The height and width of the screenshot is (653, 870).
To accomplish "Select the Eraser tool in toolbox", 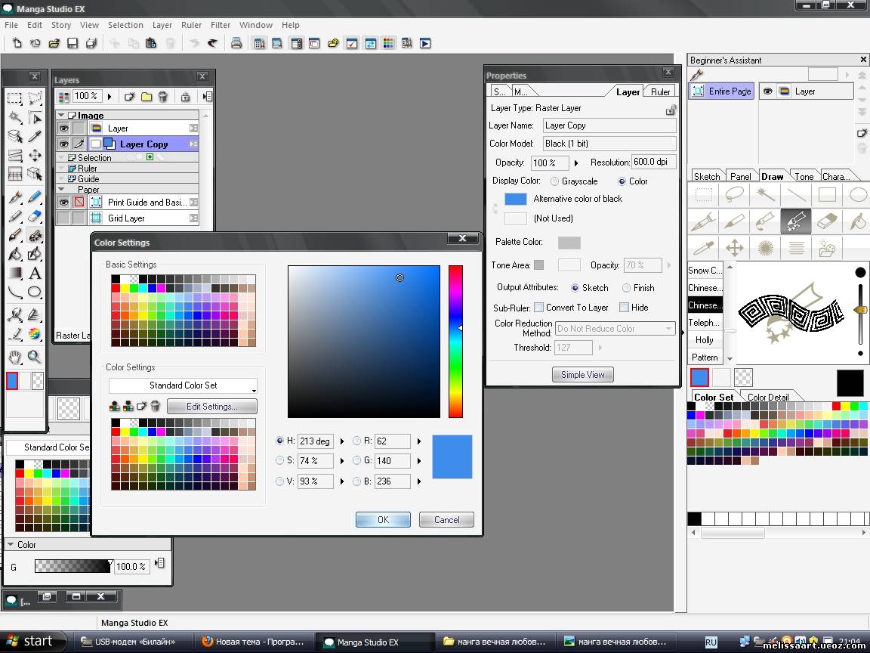I will click(x=35, y=216).
